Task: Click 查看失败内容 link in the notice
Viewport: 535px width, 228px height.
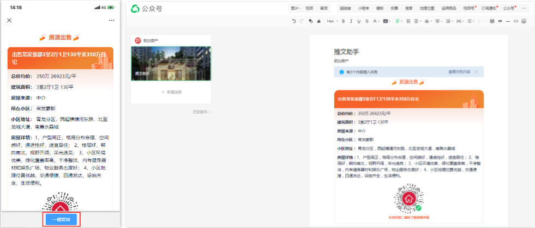Action: 459,72
